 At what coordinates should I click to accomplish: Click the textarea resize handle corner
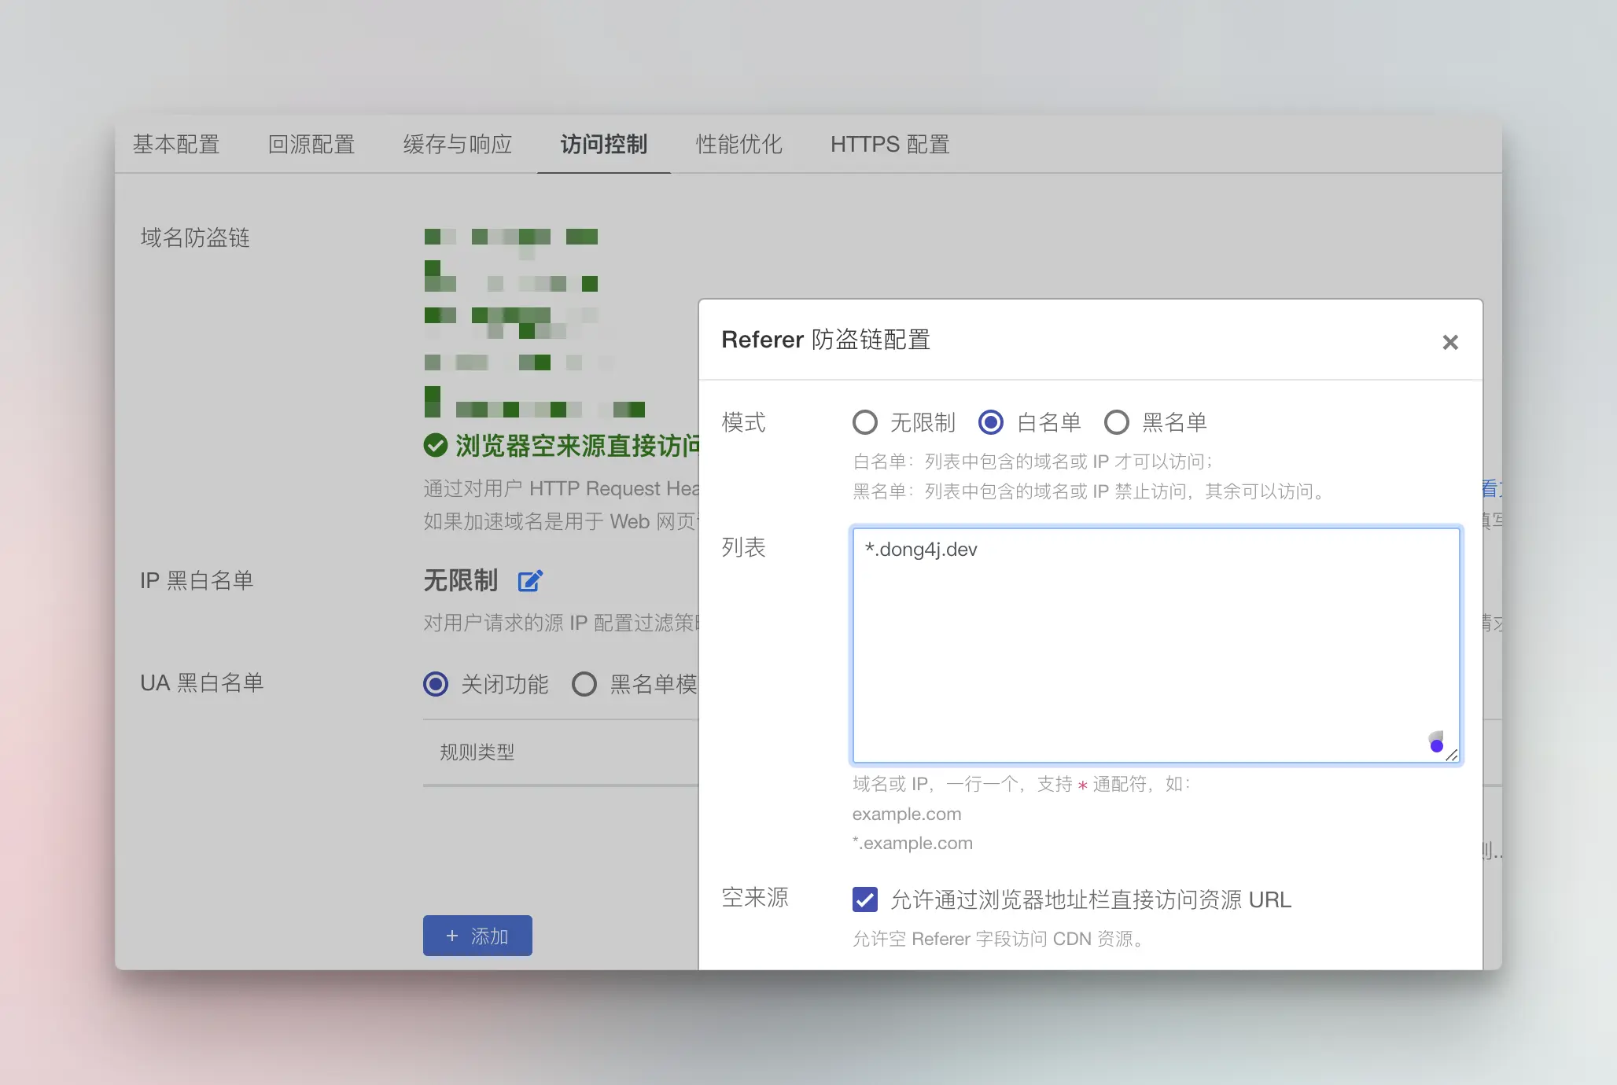pyautogui.click(x=1452, y=755)
